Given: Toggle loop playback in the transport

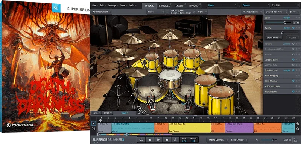Looking at the screenshot, I should click(x=141, y=140).
